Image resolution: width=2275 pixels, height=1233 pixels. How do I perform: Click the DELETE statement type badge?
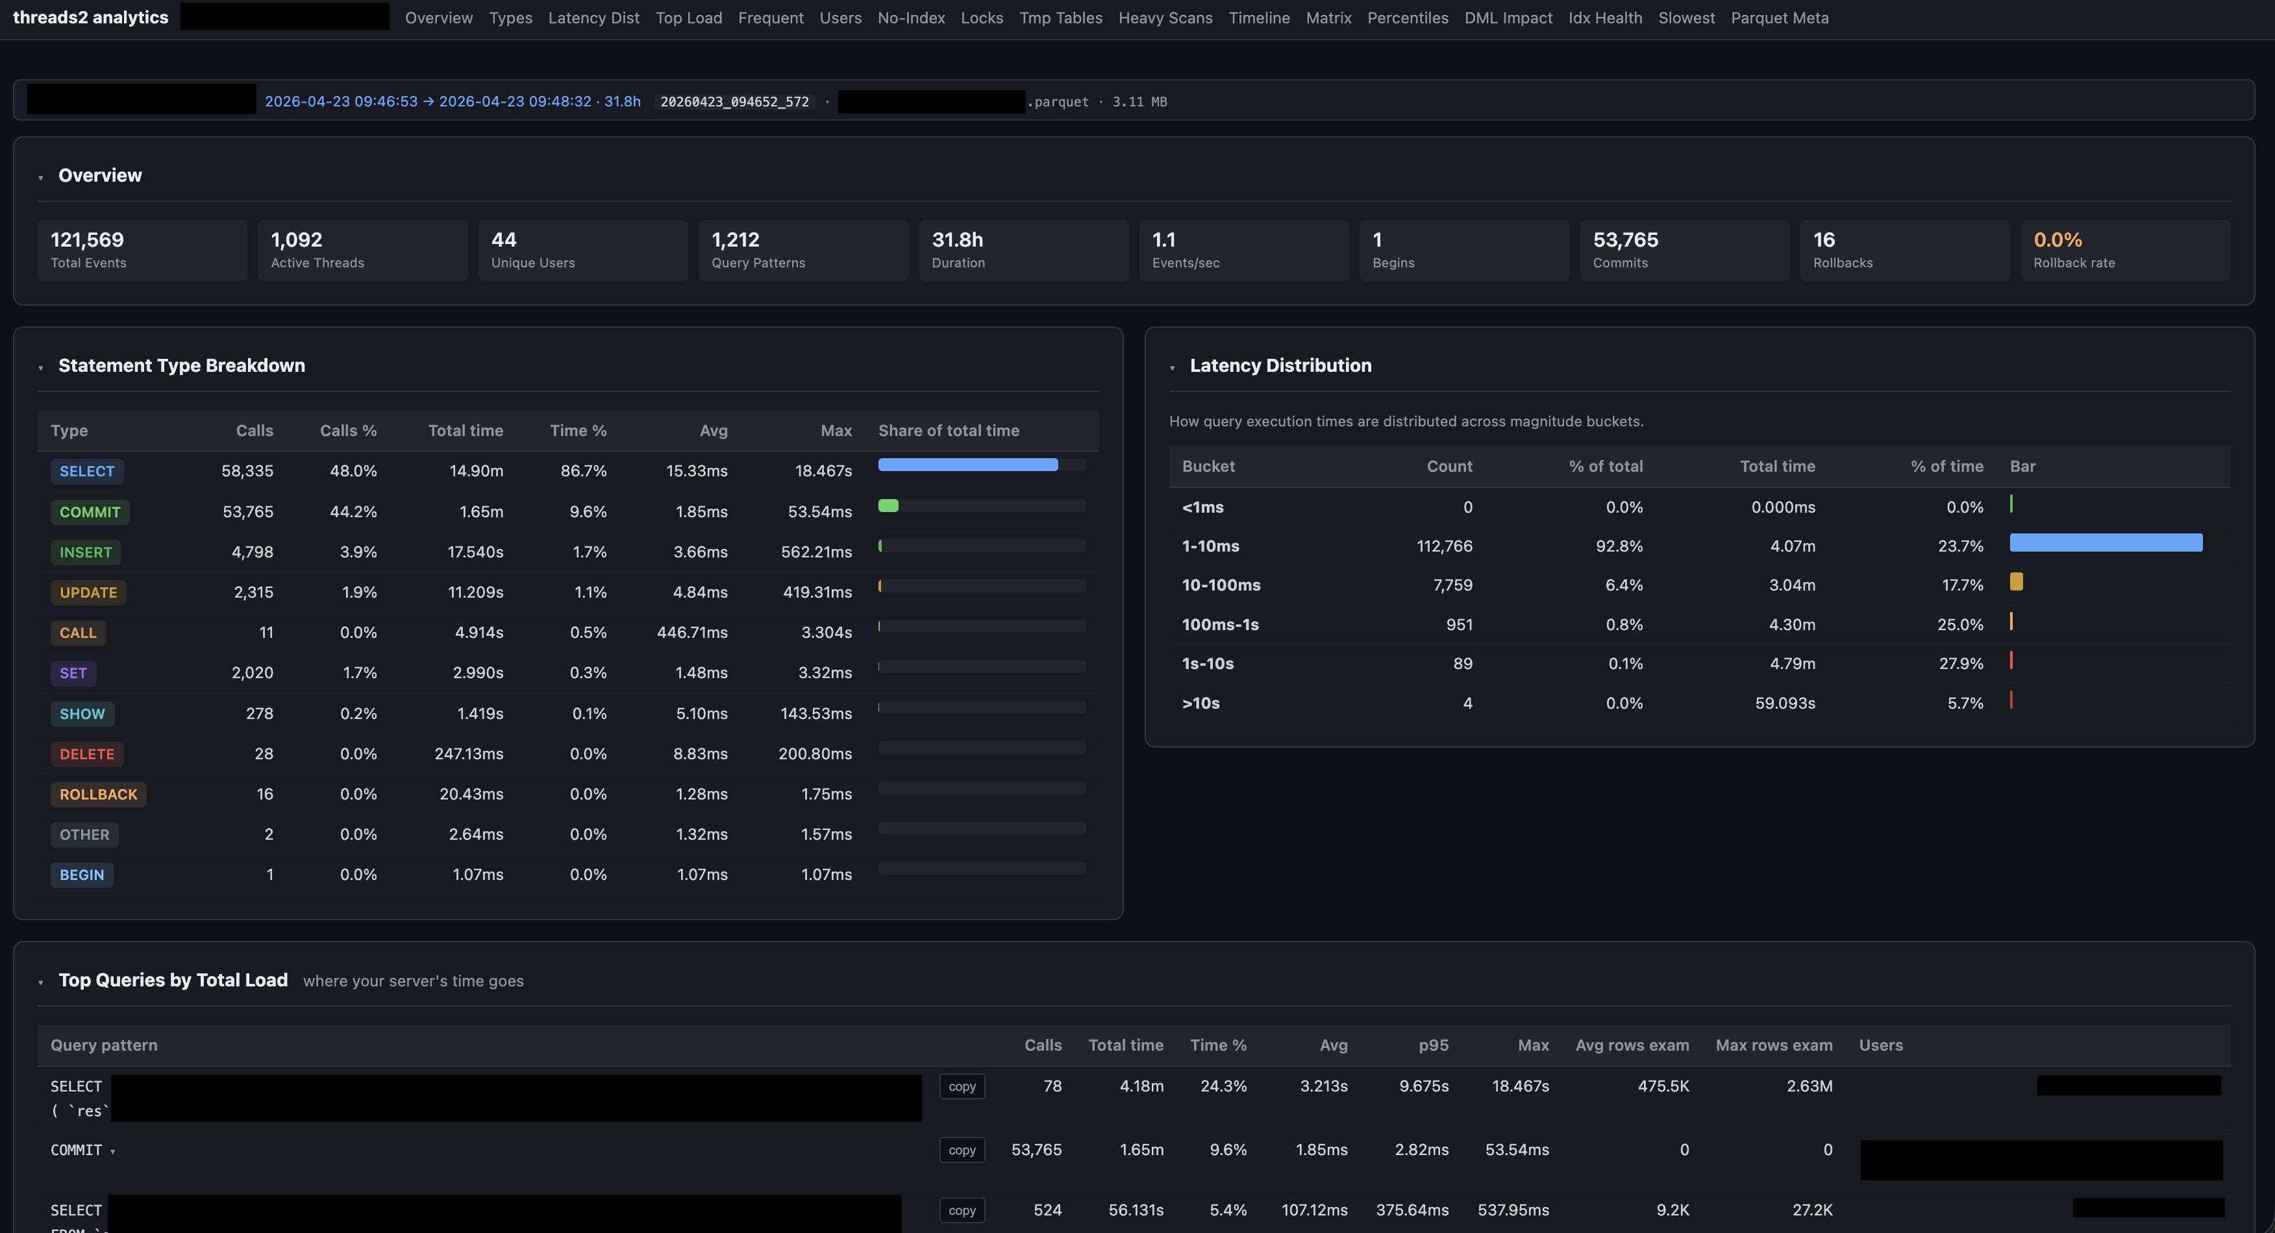tap(86, 753)
